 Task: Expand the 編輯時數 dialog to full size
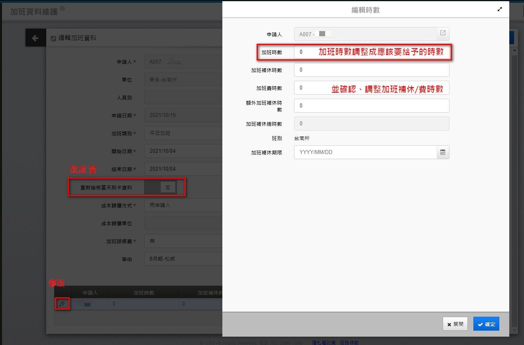pos(500,10)
